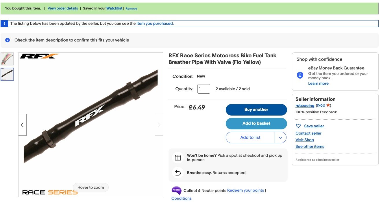Click the Quantity input field
Screen dimensions: 381x202
(x=204, y=89)
